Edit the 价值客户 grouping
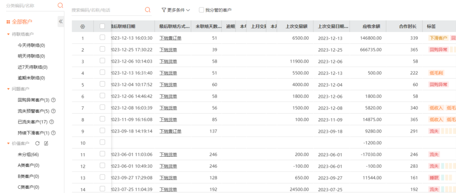The width and height of the screenshot is (456, 193). [46, 143]
